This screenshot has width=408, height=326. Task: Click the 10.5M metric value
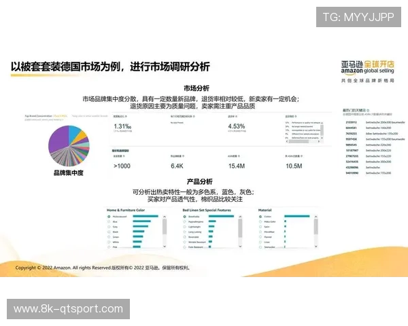(x=294, y=166)
